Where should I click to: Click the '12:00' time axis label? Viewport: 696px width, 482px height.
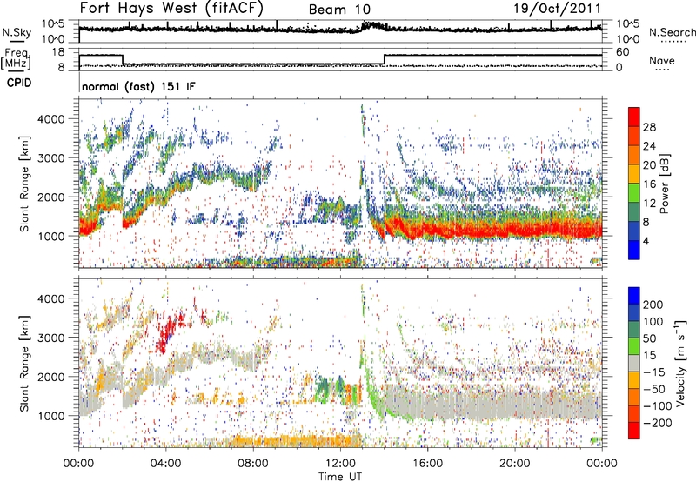coord(340,464)
